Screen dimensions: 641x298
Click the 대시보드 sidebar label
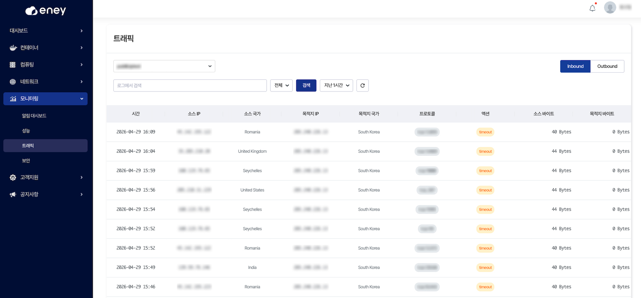[x=19, y=31]
